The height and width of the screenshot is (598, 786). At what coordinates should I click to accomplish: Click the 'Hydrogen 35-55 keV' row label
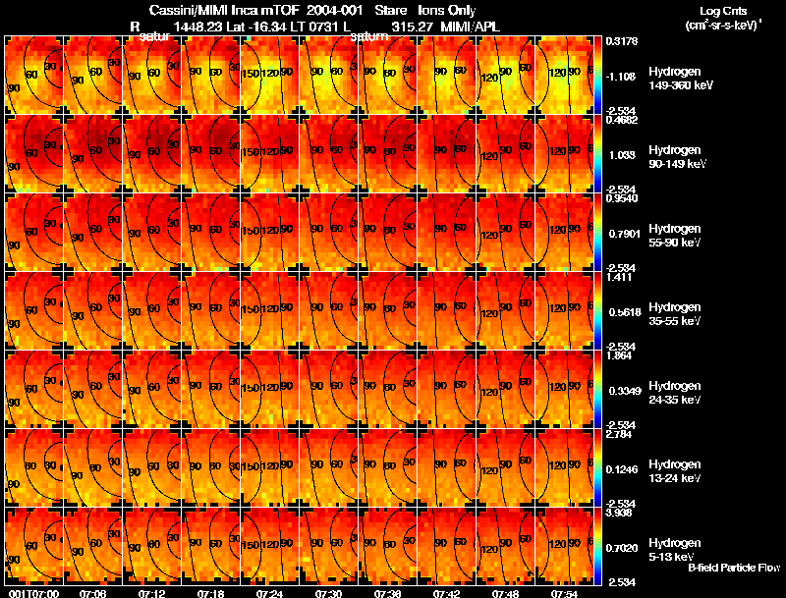pos(675,314)
